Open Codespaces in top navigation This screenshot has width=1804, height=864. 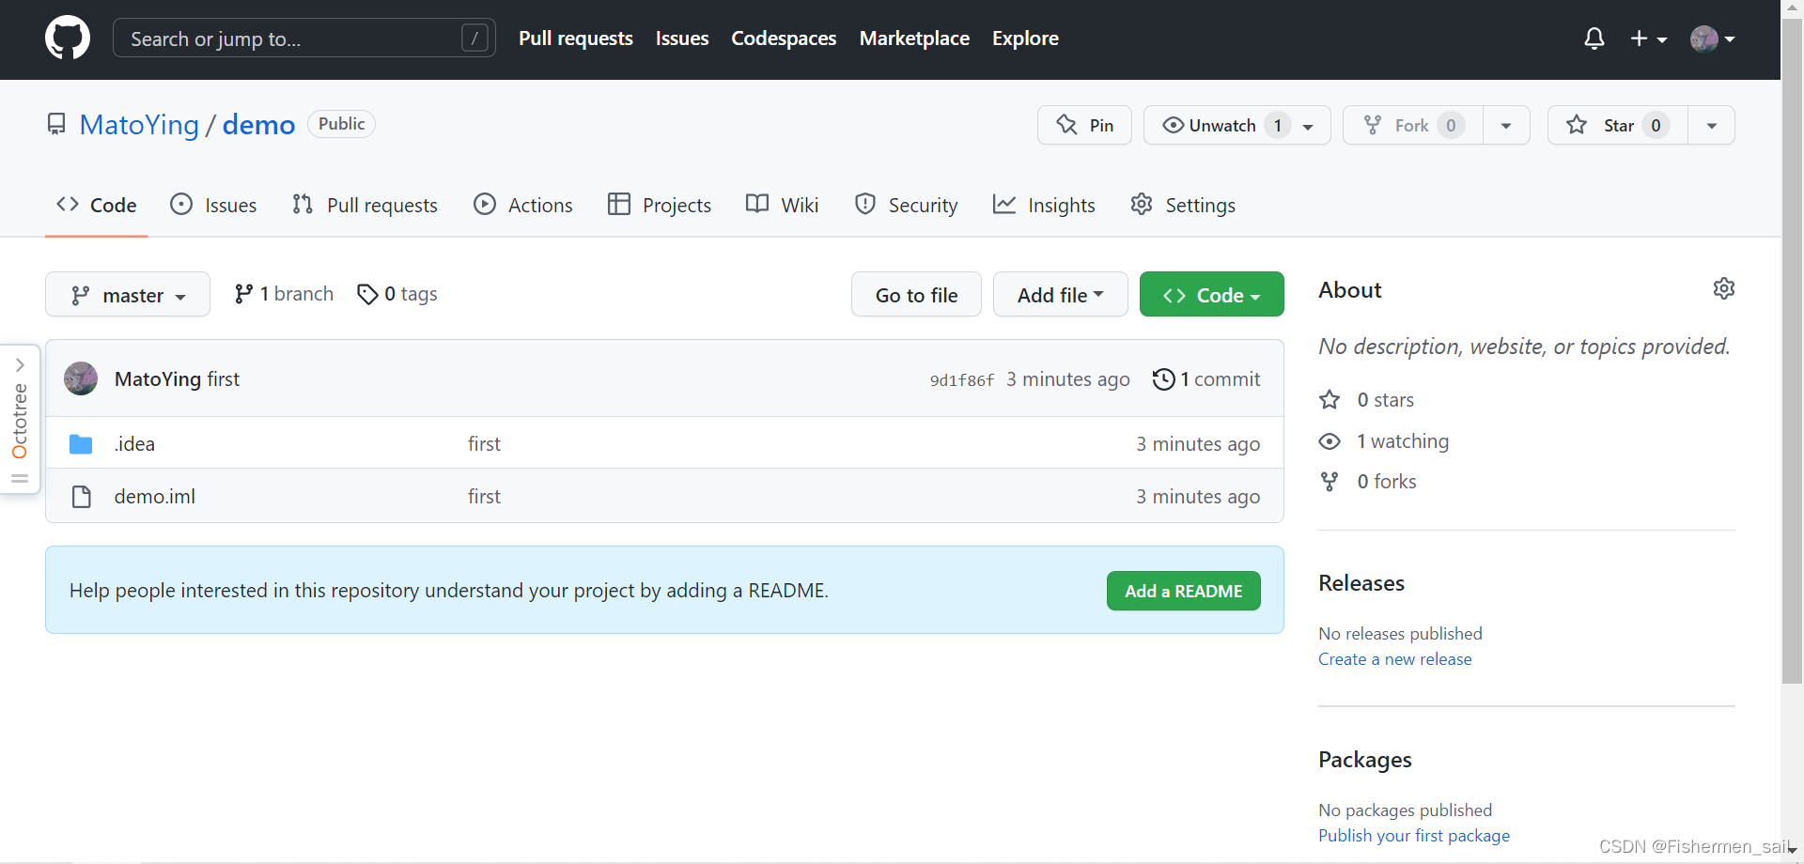[784, 39]
